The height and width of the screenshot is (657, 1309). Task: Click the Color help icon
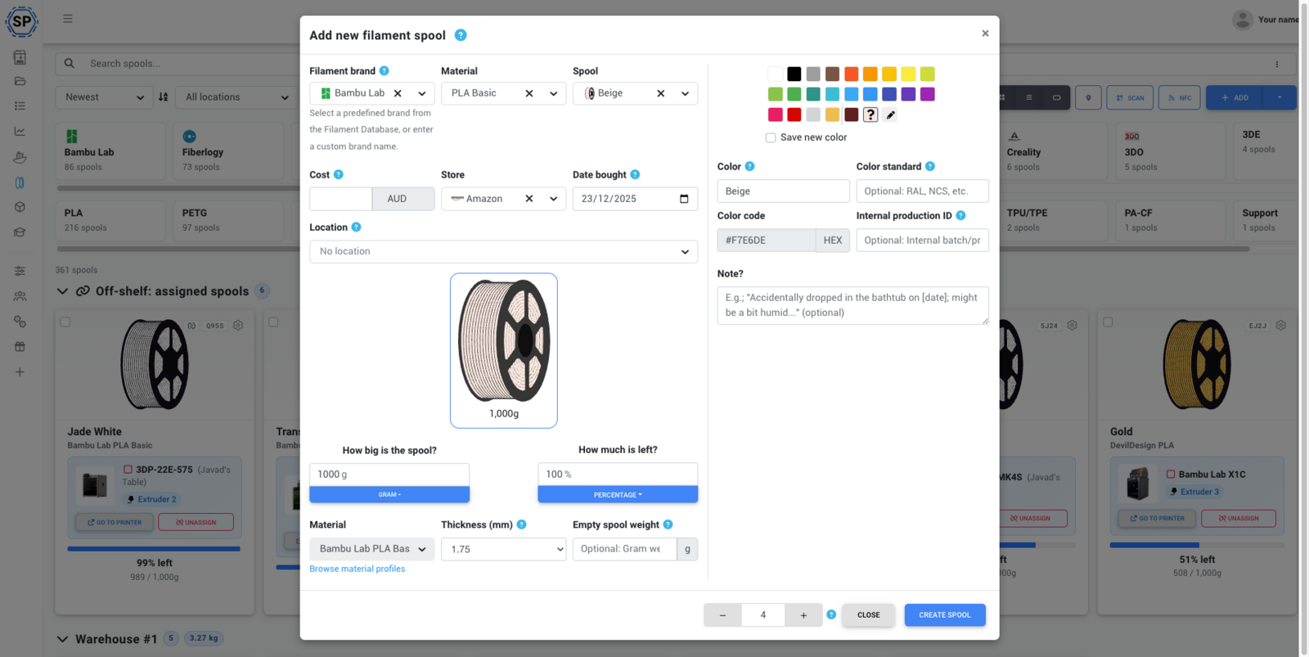[x=749, y=166]
